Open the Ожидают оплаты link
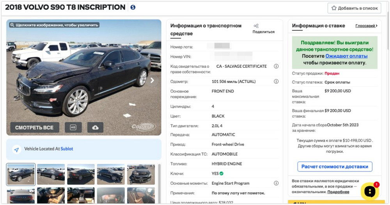 (346, 56)
